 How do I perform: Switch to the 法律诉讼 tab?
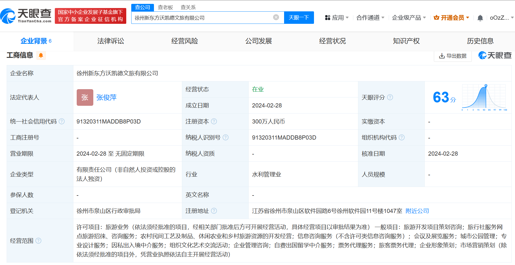[x=111, y=41]
